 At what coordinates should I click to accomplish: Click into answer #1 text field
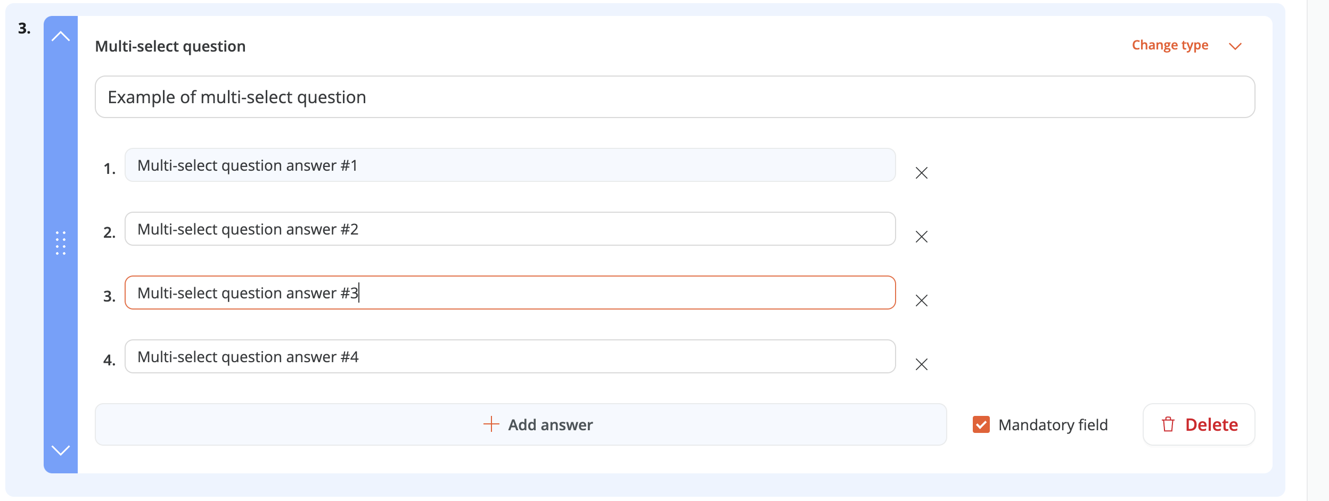[510, 165]
